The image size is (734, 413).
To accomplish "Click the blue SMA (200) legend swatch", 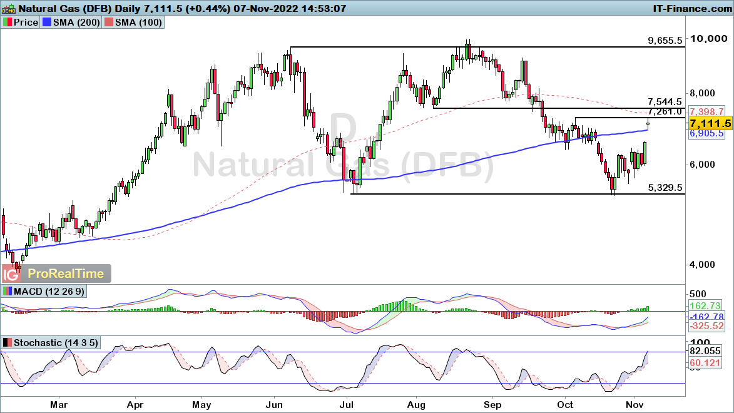I will click(x=46, y=23).
